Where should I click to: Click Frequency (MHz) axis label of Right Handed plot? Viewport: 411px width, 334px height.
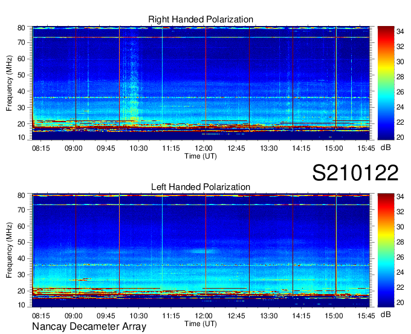click(x=9, y=83)
